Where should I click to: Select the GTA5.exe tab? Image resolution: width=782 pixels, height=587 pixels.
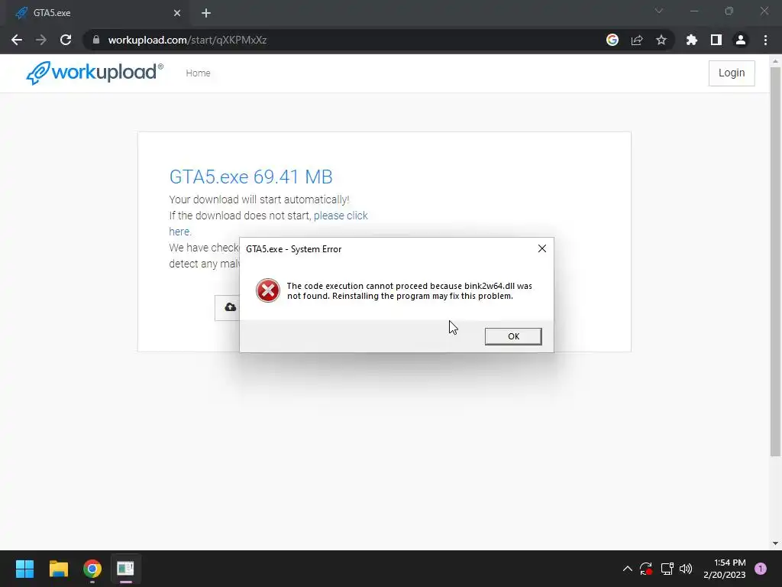[x=97, y=13]
